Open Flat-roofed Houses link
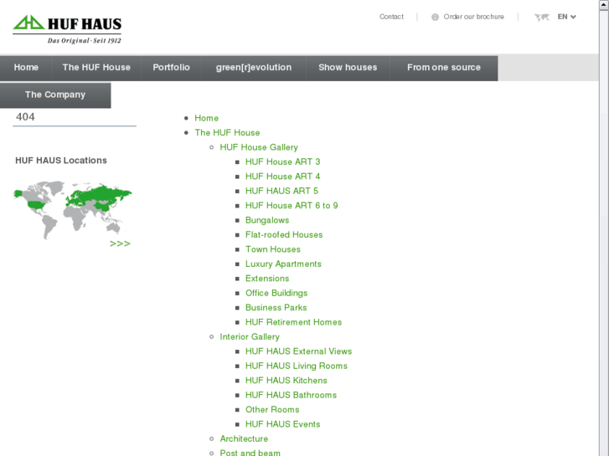 click(x=284, y=235)
